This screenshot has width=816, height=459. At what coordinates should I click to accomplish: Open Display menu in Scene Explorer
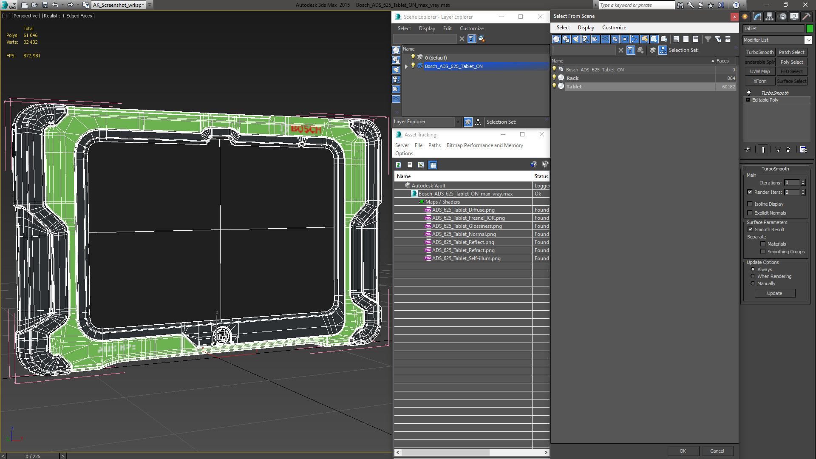pos(427,28)
